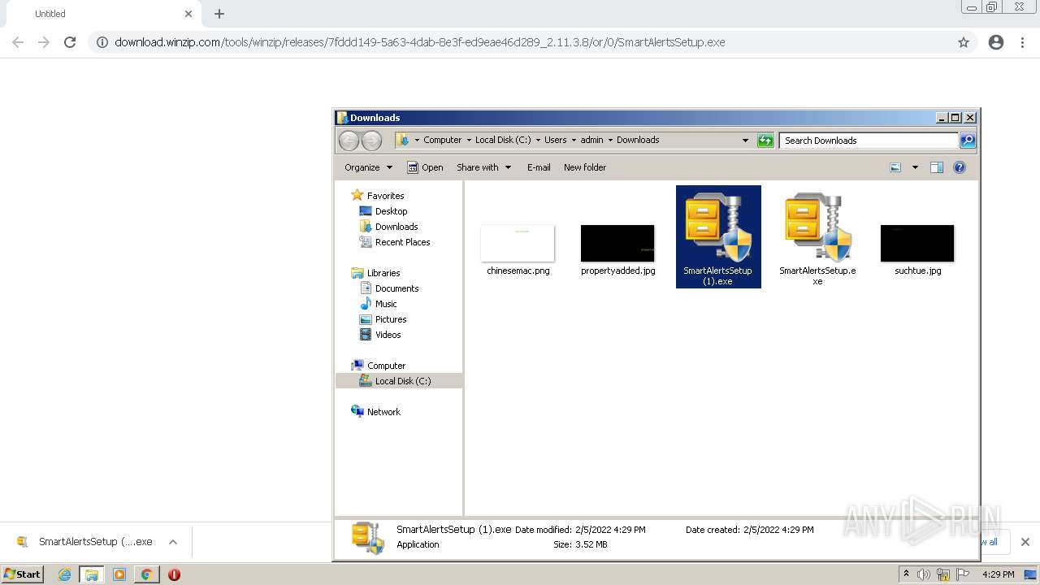Viewport: 1040px width, 585px height.
Task: Launch Internet Explorer from taskbar
Action: pyautogui.click(x=64, y=574)
